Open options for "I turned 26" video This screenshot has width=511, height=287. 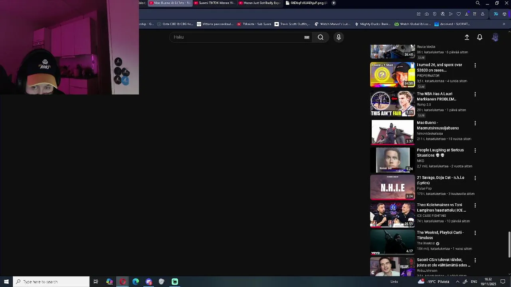click(475, 65)
